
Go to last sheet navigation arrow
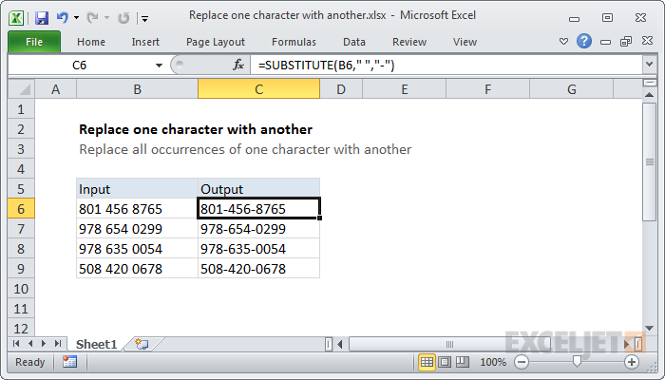pyautogui.click(x=58, y=344)
